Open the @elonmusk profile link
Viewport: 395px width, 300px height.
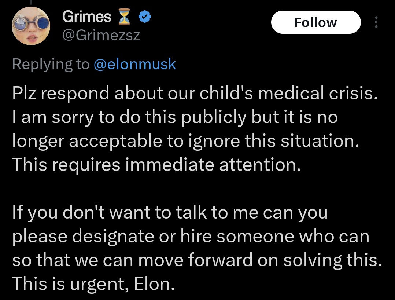[x=135, y=64]
